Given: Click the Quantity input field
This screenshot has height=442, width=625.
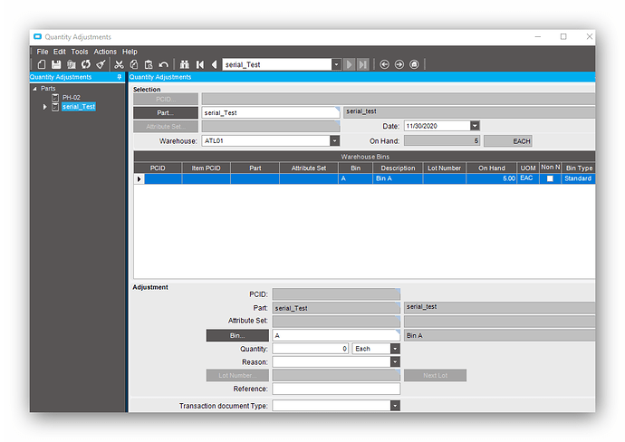Looking at the screenshot, I should [311, 349].
